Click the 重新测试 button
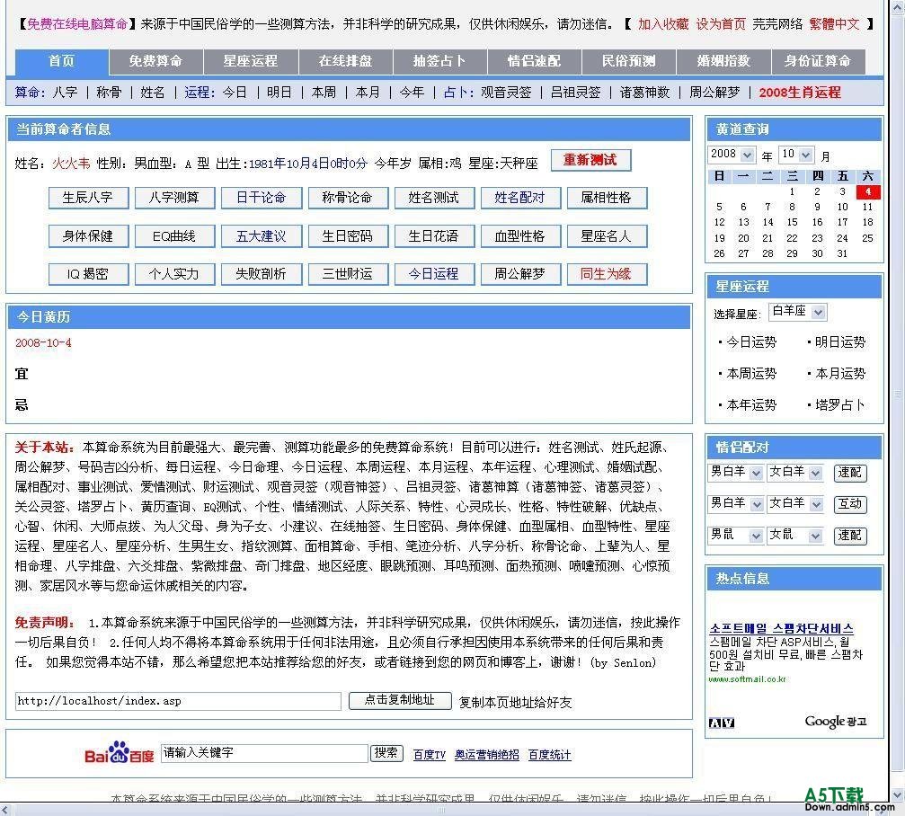 (590, 161)
